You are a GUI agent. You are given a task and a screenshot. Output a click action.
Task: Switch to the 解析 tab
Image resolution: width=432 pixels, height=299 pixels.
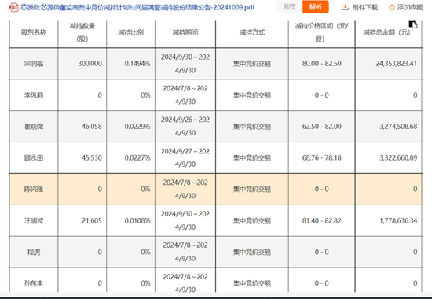pyautogui.click(x=316, y=7)
